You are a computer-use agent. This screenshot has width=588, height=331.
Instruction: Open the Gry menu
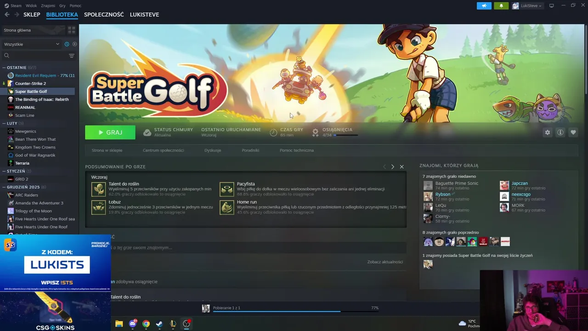click(62, 6)
